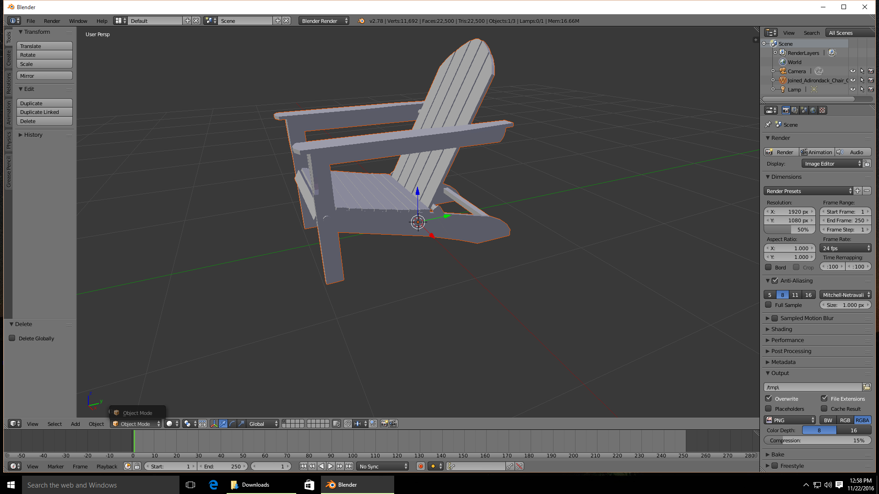Viewport: 879px width, 494px height.
Task: Click the resolution percentage 50% slider
Action: coord(789,230)
